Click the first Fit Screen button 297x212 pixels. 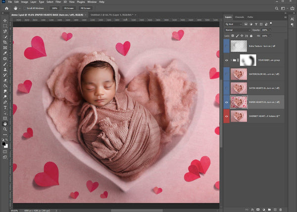pyautogui.click(x=69, y=8)
